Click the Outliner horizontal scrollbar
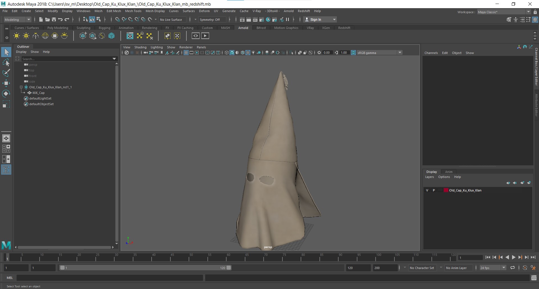539x289 pixels. [64, 247]
